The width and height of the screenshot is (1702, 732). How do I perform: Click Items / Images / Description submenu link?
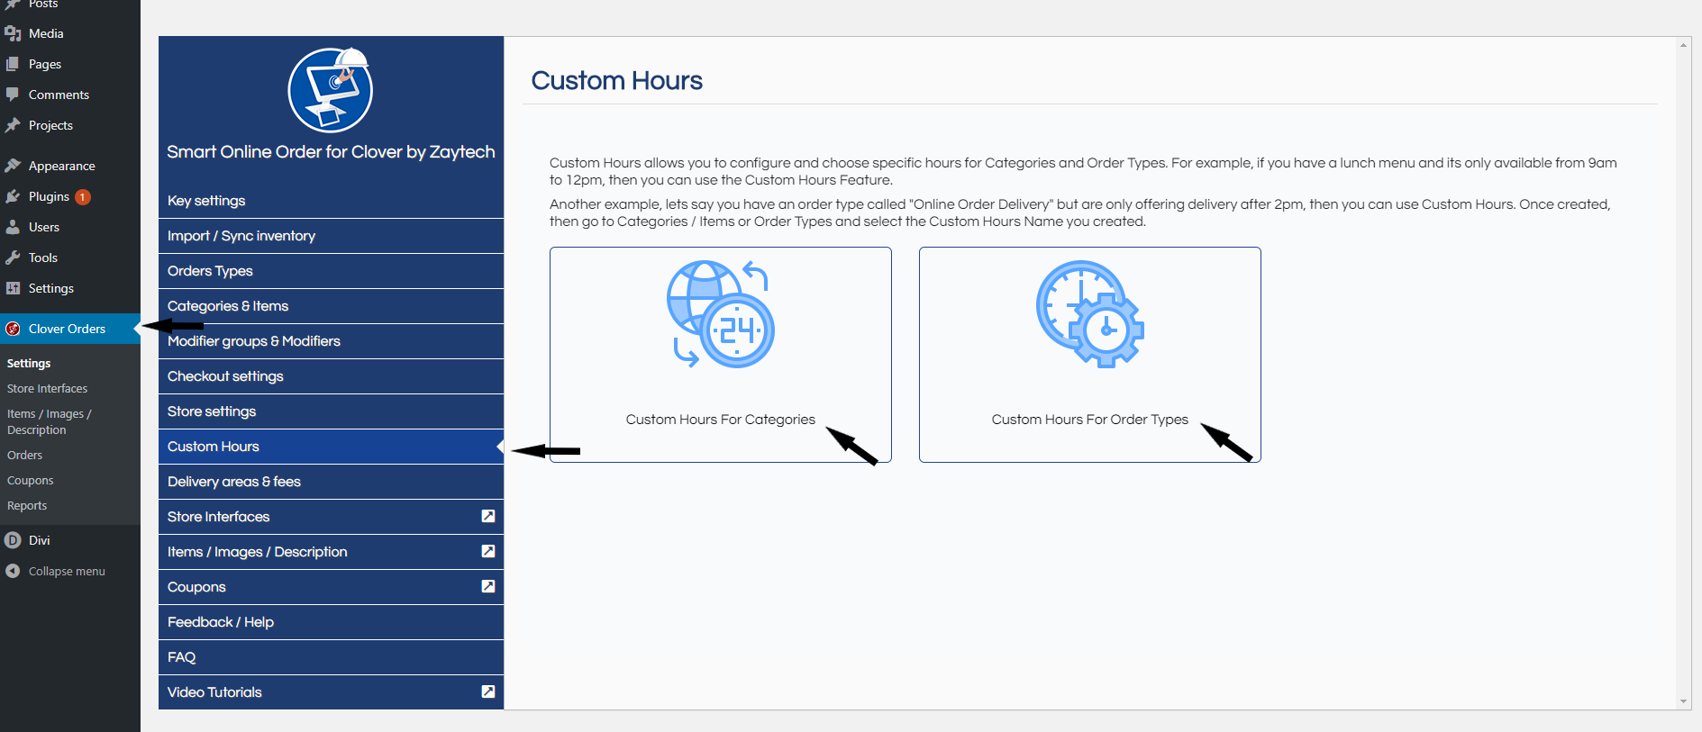[49, 421]
